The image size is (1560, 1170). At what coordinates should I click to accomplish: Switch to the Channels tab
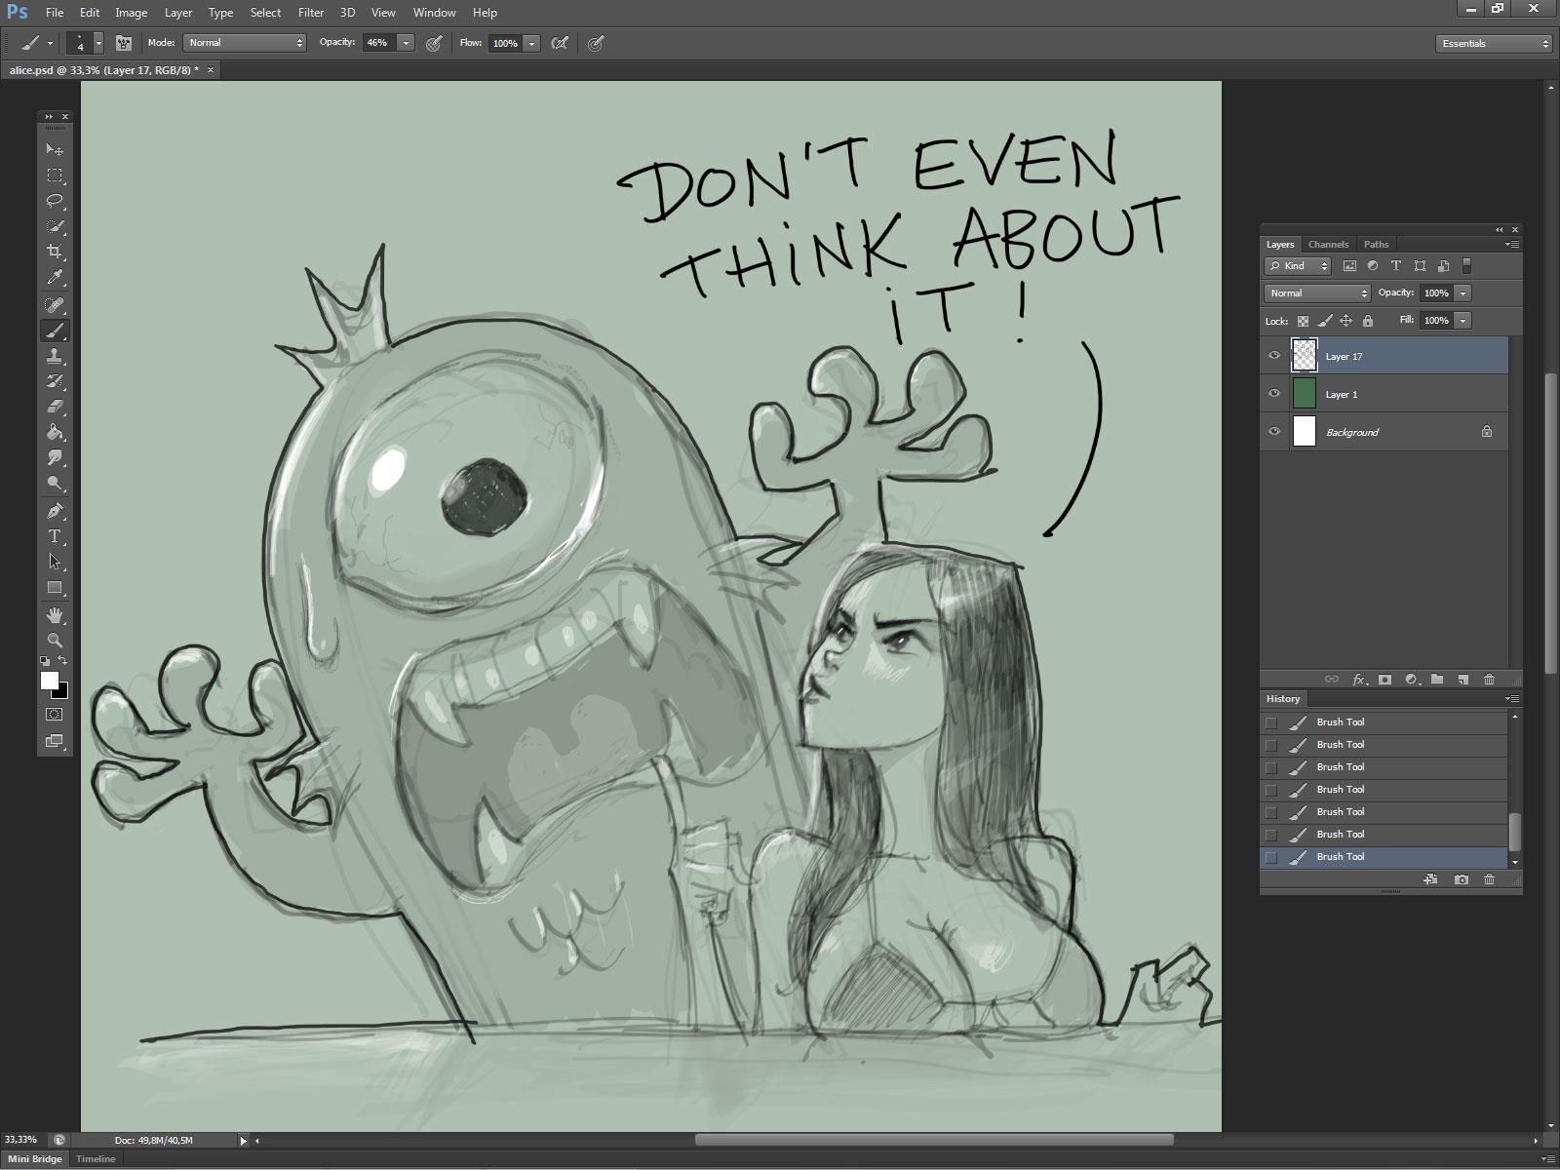point(1328,245)
